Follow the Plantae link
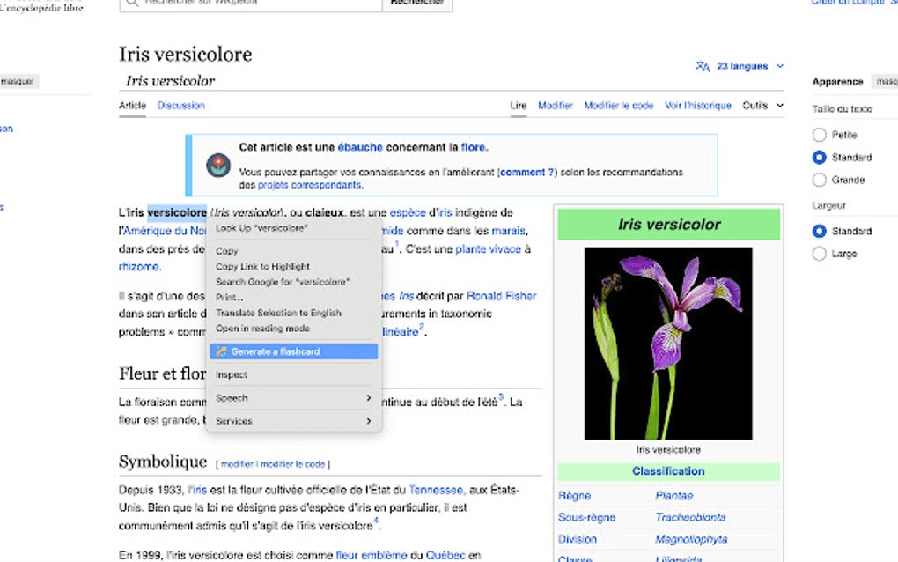 tap(674, 496)
